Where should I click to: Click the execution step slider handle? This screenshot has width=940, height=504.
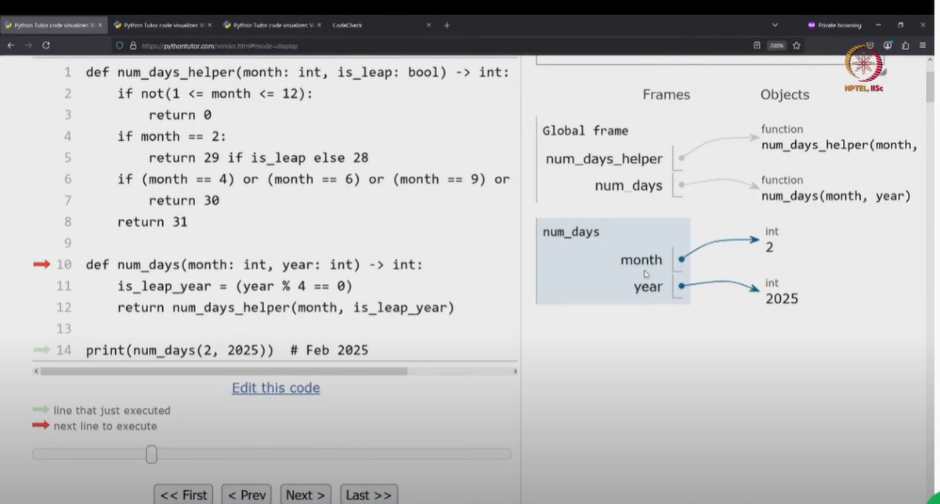click(x=151, y=454)
